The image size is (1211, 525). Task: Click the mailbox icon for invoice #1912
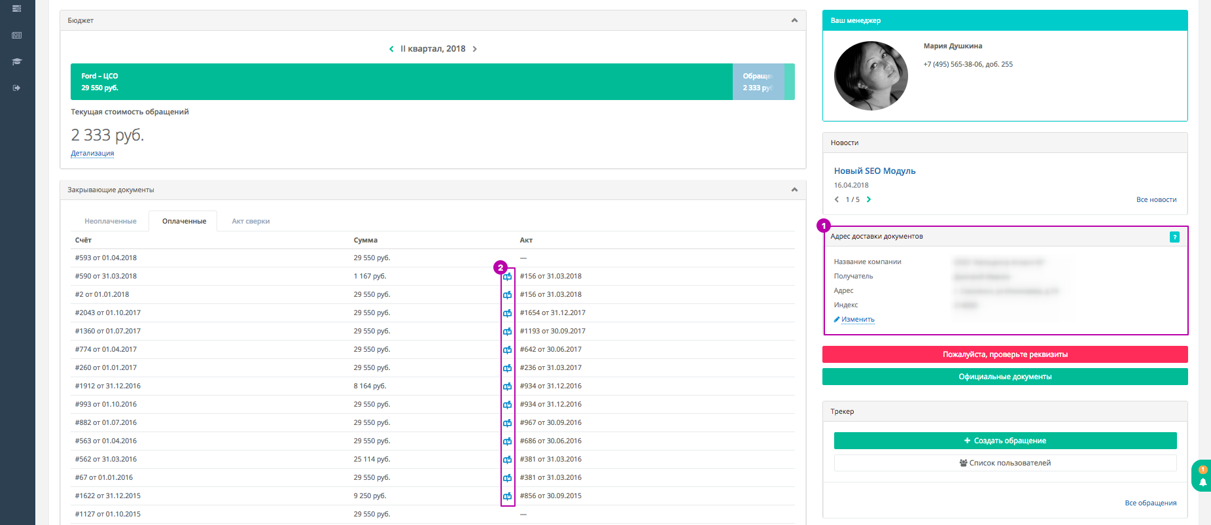coord(507,386)
